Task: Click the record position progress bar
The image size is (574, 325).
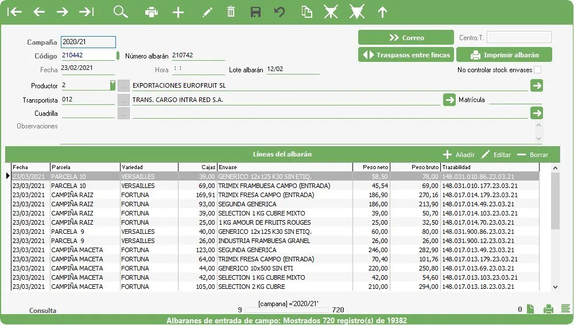Action: coord(286,310)
